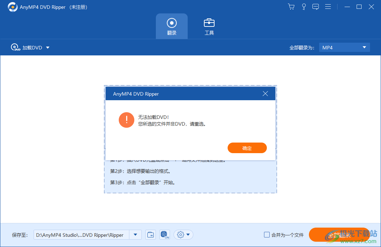Click the 全部翻录 button
The width and height of the screenshot is (381, 247).
point(339,235)
